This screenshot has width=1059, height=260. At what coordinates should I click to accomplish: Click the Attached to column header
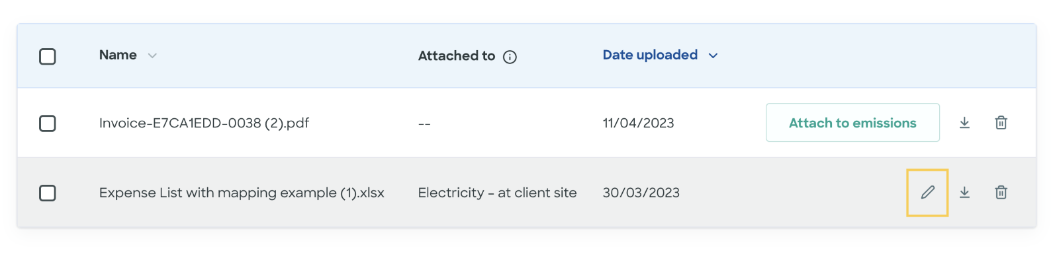(x=457, y=56)
